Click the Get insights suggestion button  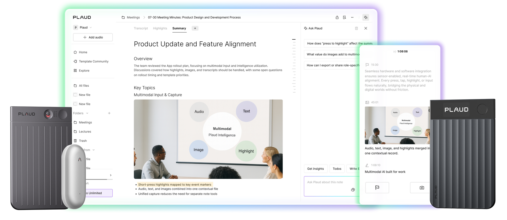click(x=315, y=169)
